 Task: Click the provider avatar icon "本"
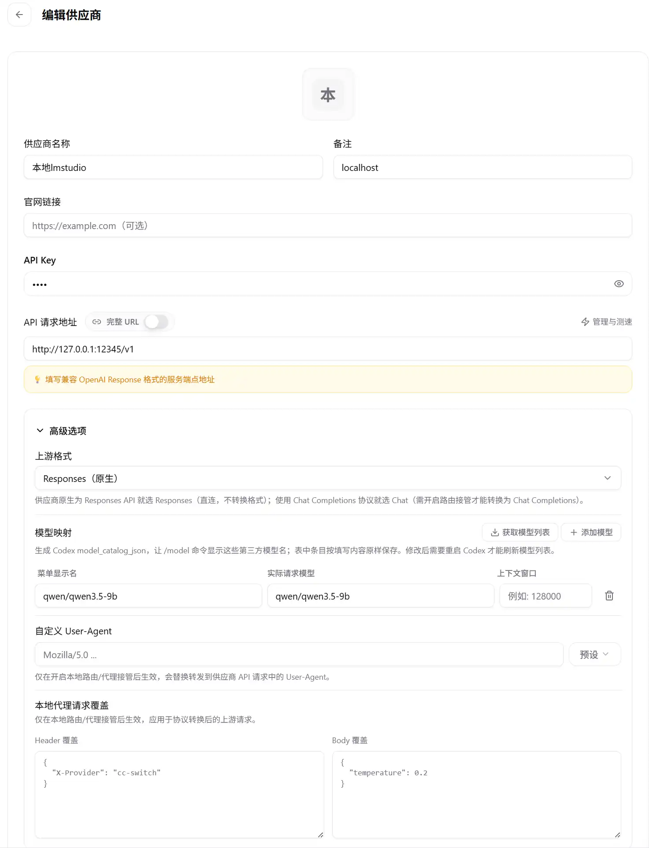click(328, 95)
